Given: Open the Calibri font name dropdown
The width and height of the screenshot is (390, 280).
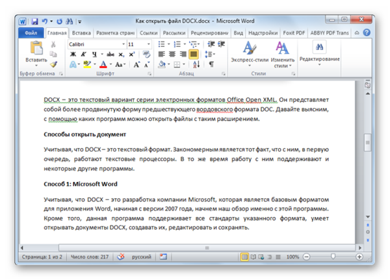Looking at the screenshot, I should coord(123,44).
